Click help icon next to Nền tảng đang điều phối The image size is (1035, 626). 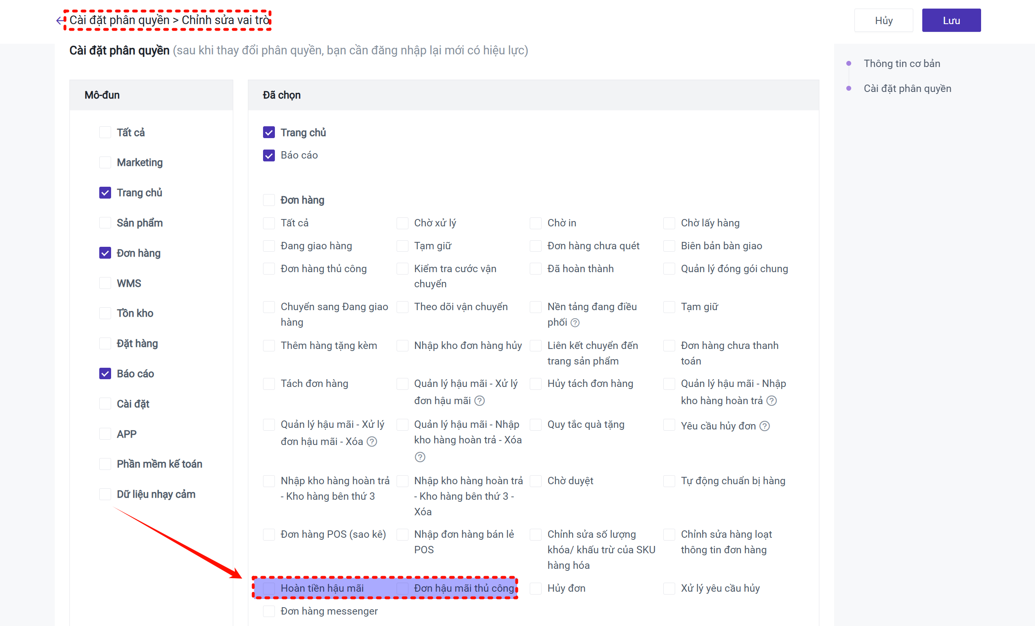(575, 323)
